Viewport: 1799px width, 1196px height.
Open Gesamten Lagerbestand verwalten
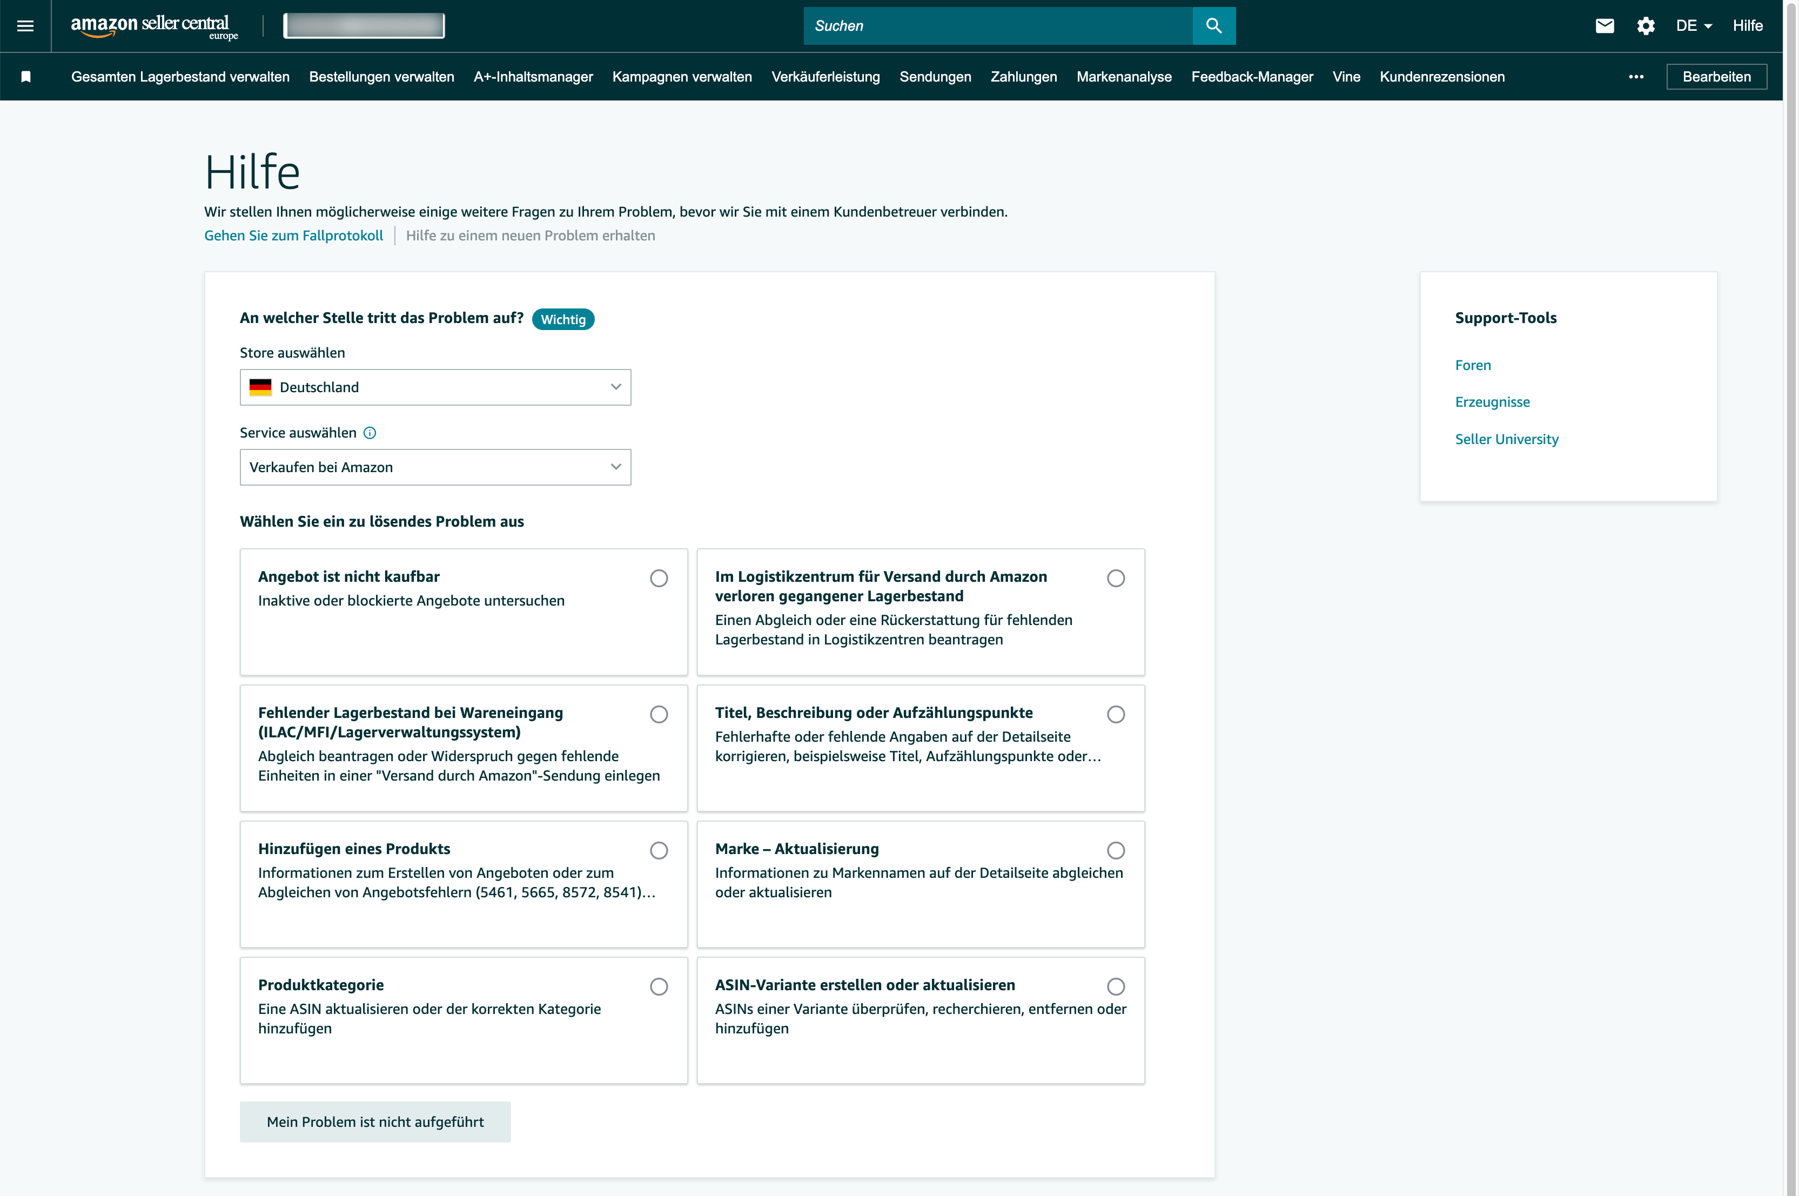click(180, 76)
